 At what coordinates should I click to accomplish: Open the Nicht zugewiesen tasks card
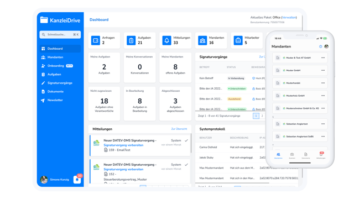pos(104,103)
